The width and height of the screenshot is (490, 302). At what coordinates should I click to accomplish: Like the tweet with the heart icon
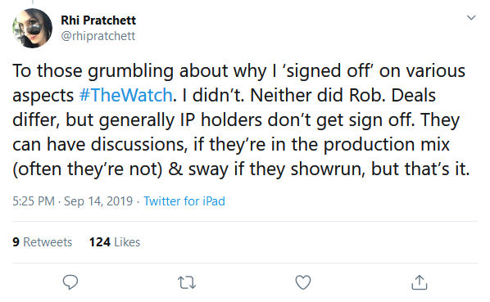pyautogui.click(x=303, y=282)
